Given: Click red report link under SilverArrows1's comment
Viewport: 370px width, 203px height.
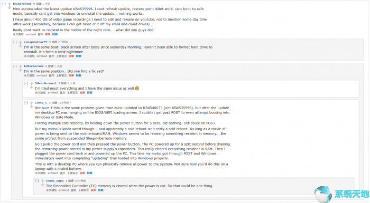Looking at the screenshot, I should [82, 93].
